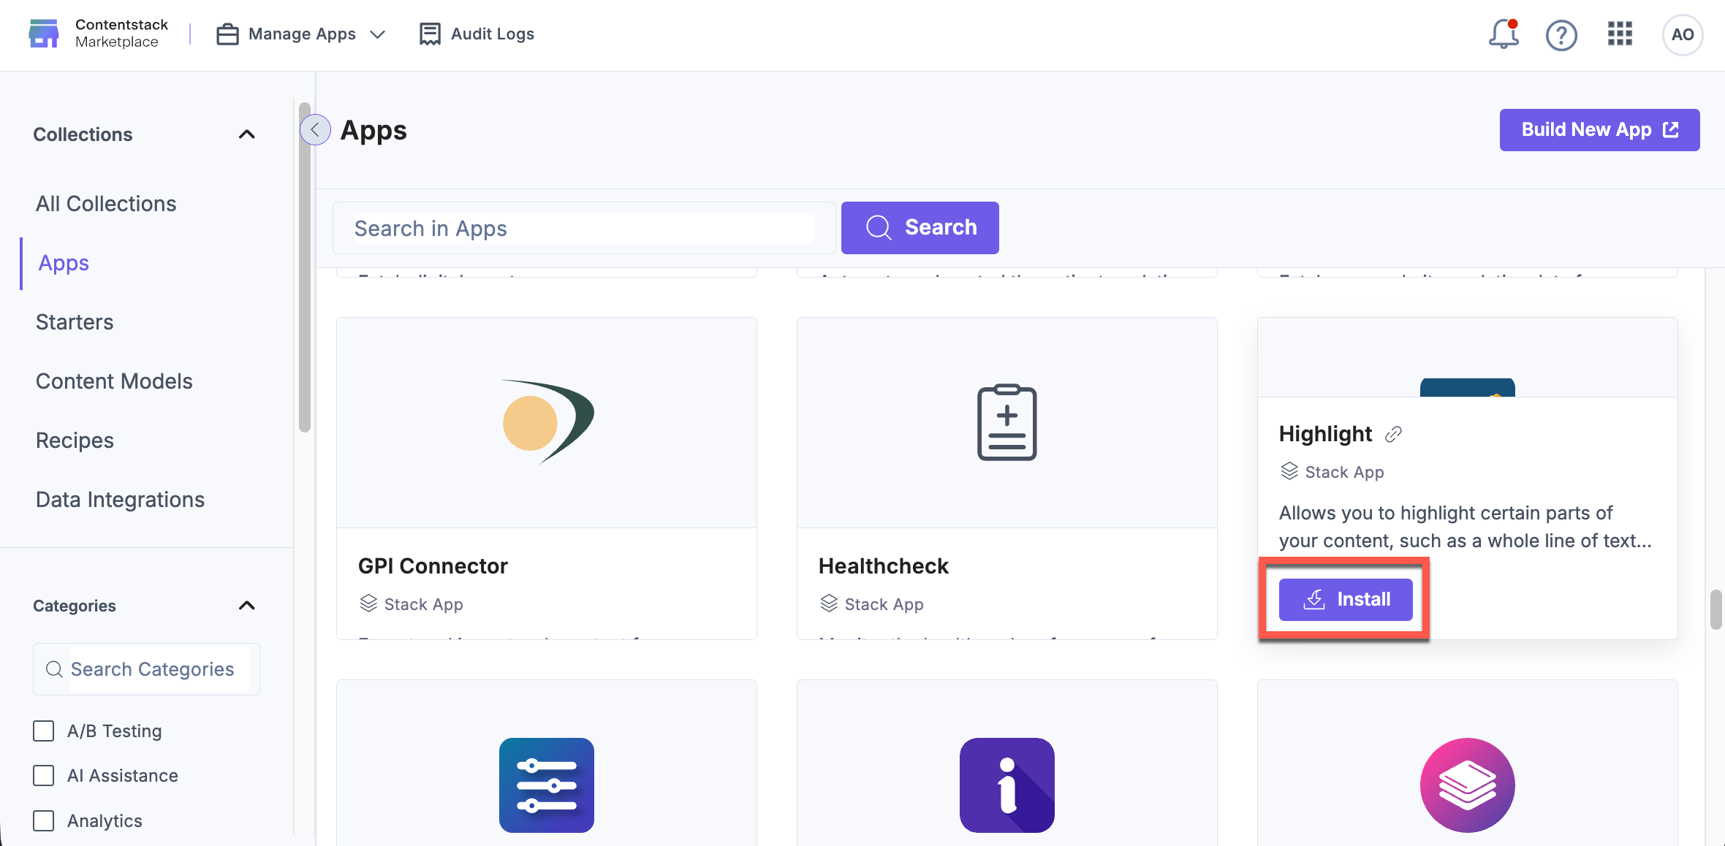The image size is (1725, 846).
Task: Open Recipes in the sidebar
Action: pos(75,441)
